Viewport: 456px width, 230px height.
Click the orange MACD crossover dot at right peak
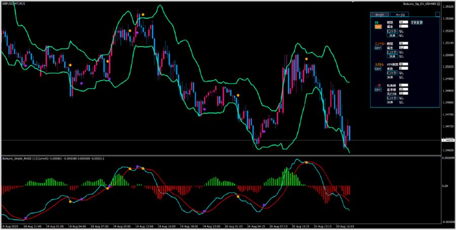306,162
